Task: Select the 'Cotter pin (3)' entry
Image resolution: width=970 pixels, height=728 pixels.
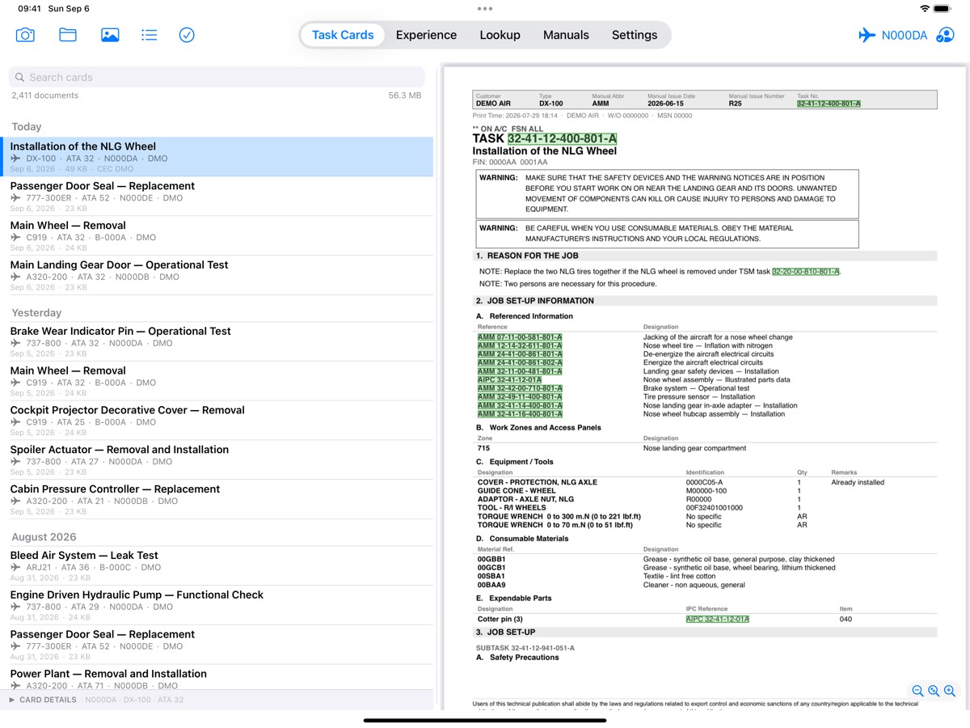Action: coord(500,619)
